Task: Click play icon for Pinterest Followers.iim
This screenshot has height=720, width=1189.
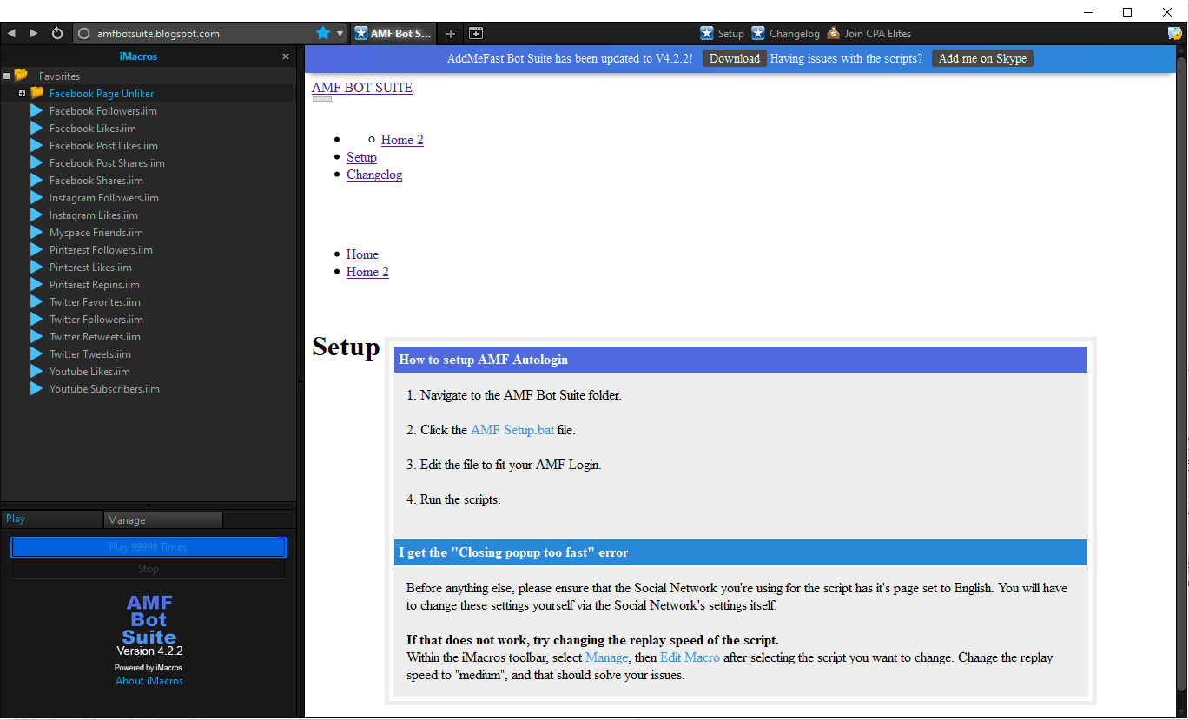Action: [36, 249]
